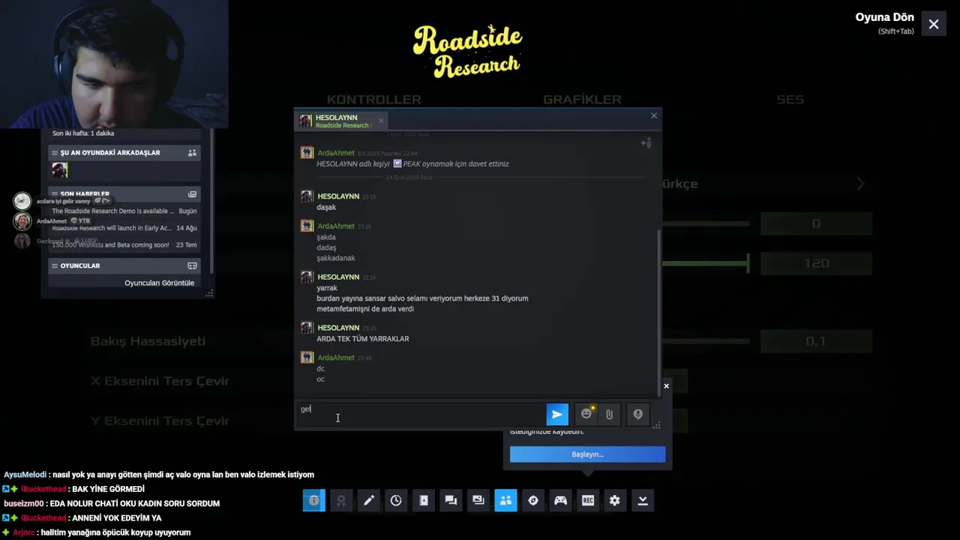Viewport: 960px width, 540px height.
Task: Click the Başlayın... button
Action: (587, 454)
